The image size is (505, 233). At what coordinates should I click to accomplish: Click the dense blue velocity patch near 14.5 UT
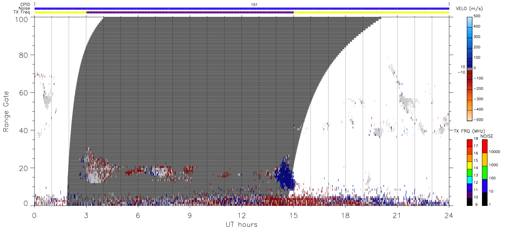(x=284, y=175)
